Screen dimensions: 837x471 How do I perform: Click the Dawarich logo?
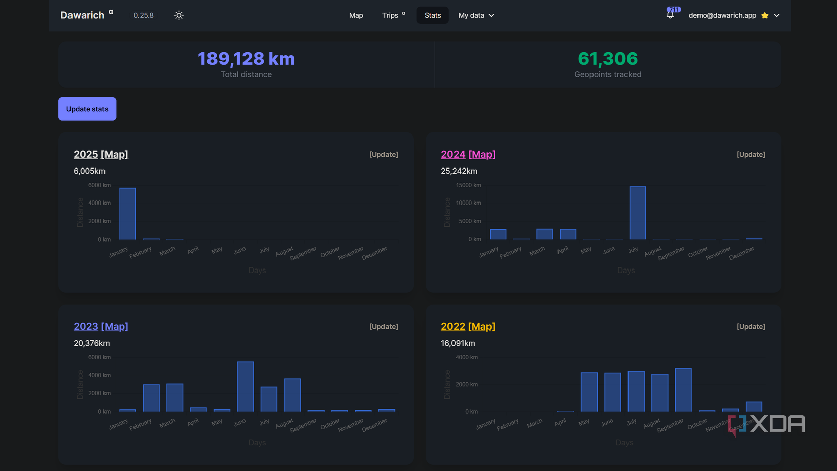(x=82, y=15)
